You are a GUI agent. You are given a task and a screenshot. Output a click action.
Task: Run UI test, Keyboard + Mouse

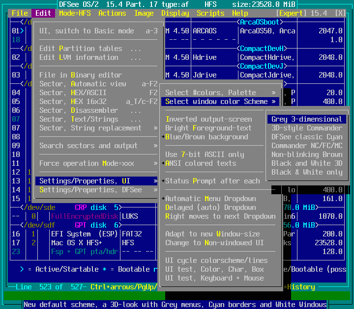(x=220, y=278)
